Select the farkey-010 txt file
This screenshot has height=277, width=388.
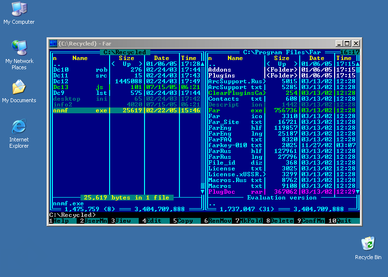click(x=282, y=145)
